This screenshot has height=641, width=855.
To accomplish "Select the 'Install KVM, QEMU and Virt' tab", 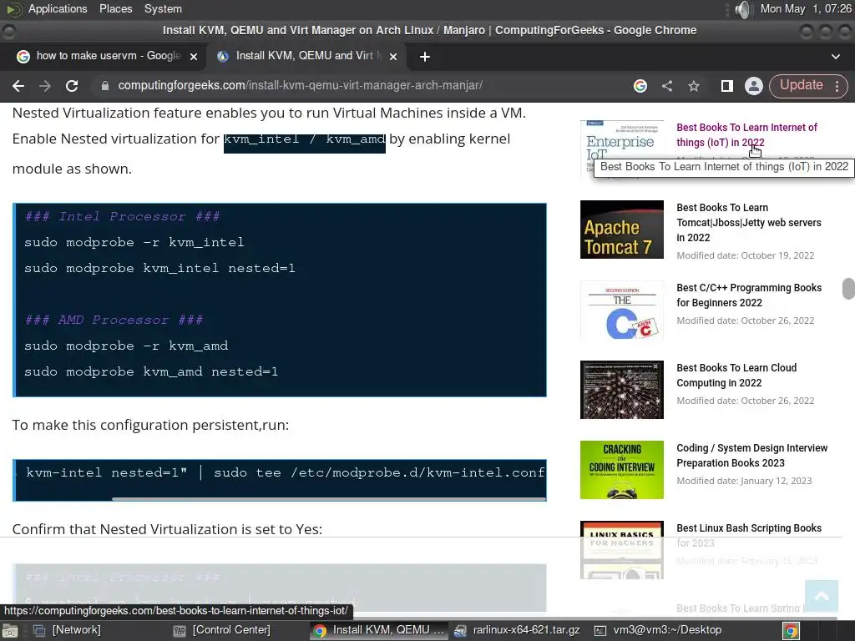I will (x=306, y=56).
